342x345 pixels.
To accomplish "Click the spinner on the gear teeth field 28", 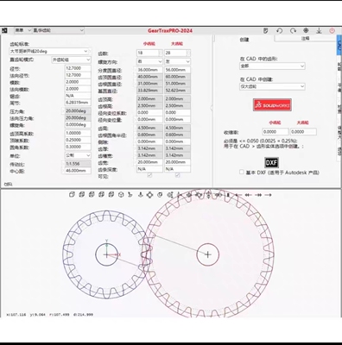I will [x=188, y=53].
